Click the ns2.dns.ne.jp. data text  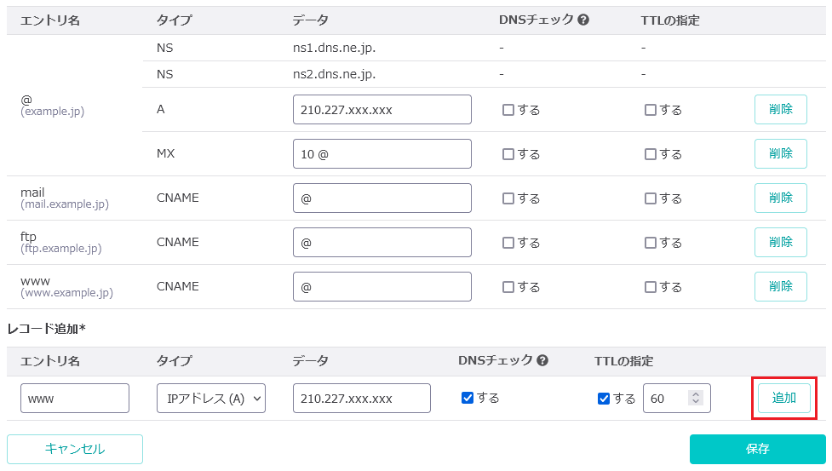[x=335, y=74]
